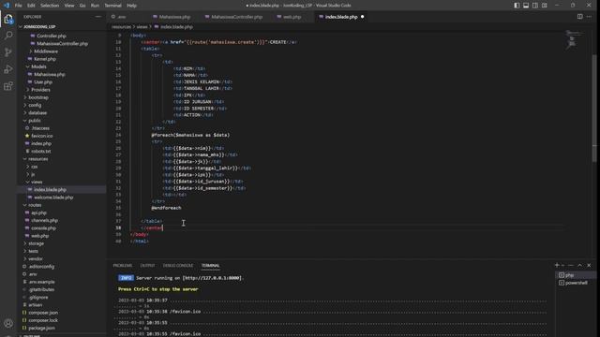Open the Source Control view icon
This screenshot has height=337, width=600.
(8, 52)
